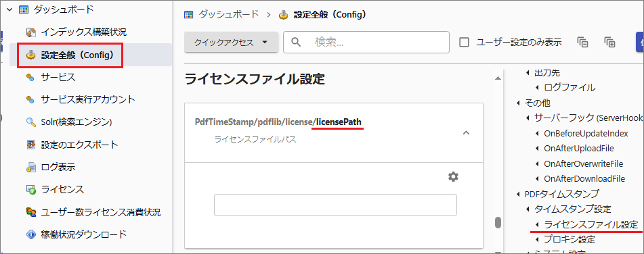Open 稼働状況ダウンロード in sidebar
The image size is (644, 254).
point(83,234)
